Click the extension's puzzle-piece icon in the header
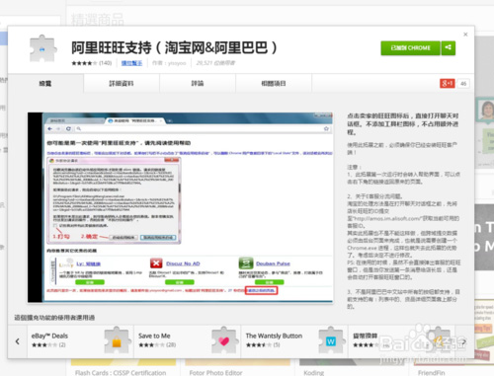The height and width of the screenshot is (376, 494). 42,49
